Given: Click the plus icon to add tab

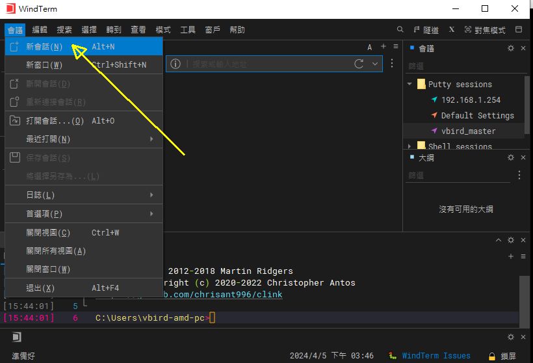Looking at the screenshot, I should (383, 47).
